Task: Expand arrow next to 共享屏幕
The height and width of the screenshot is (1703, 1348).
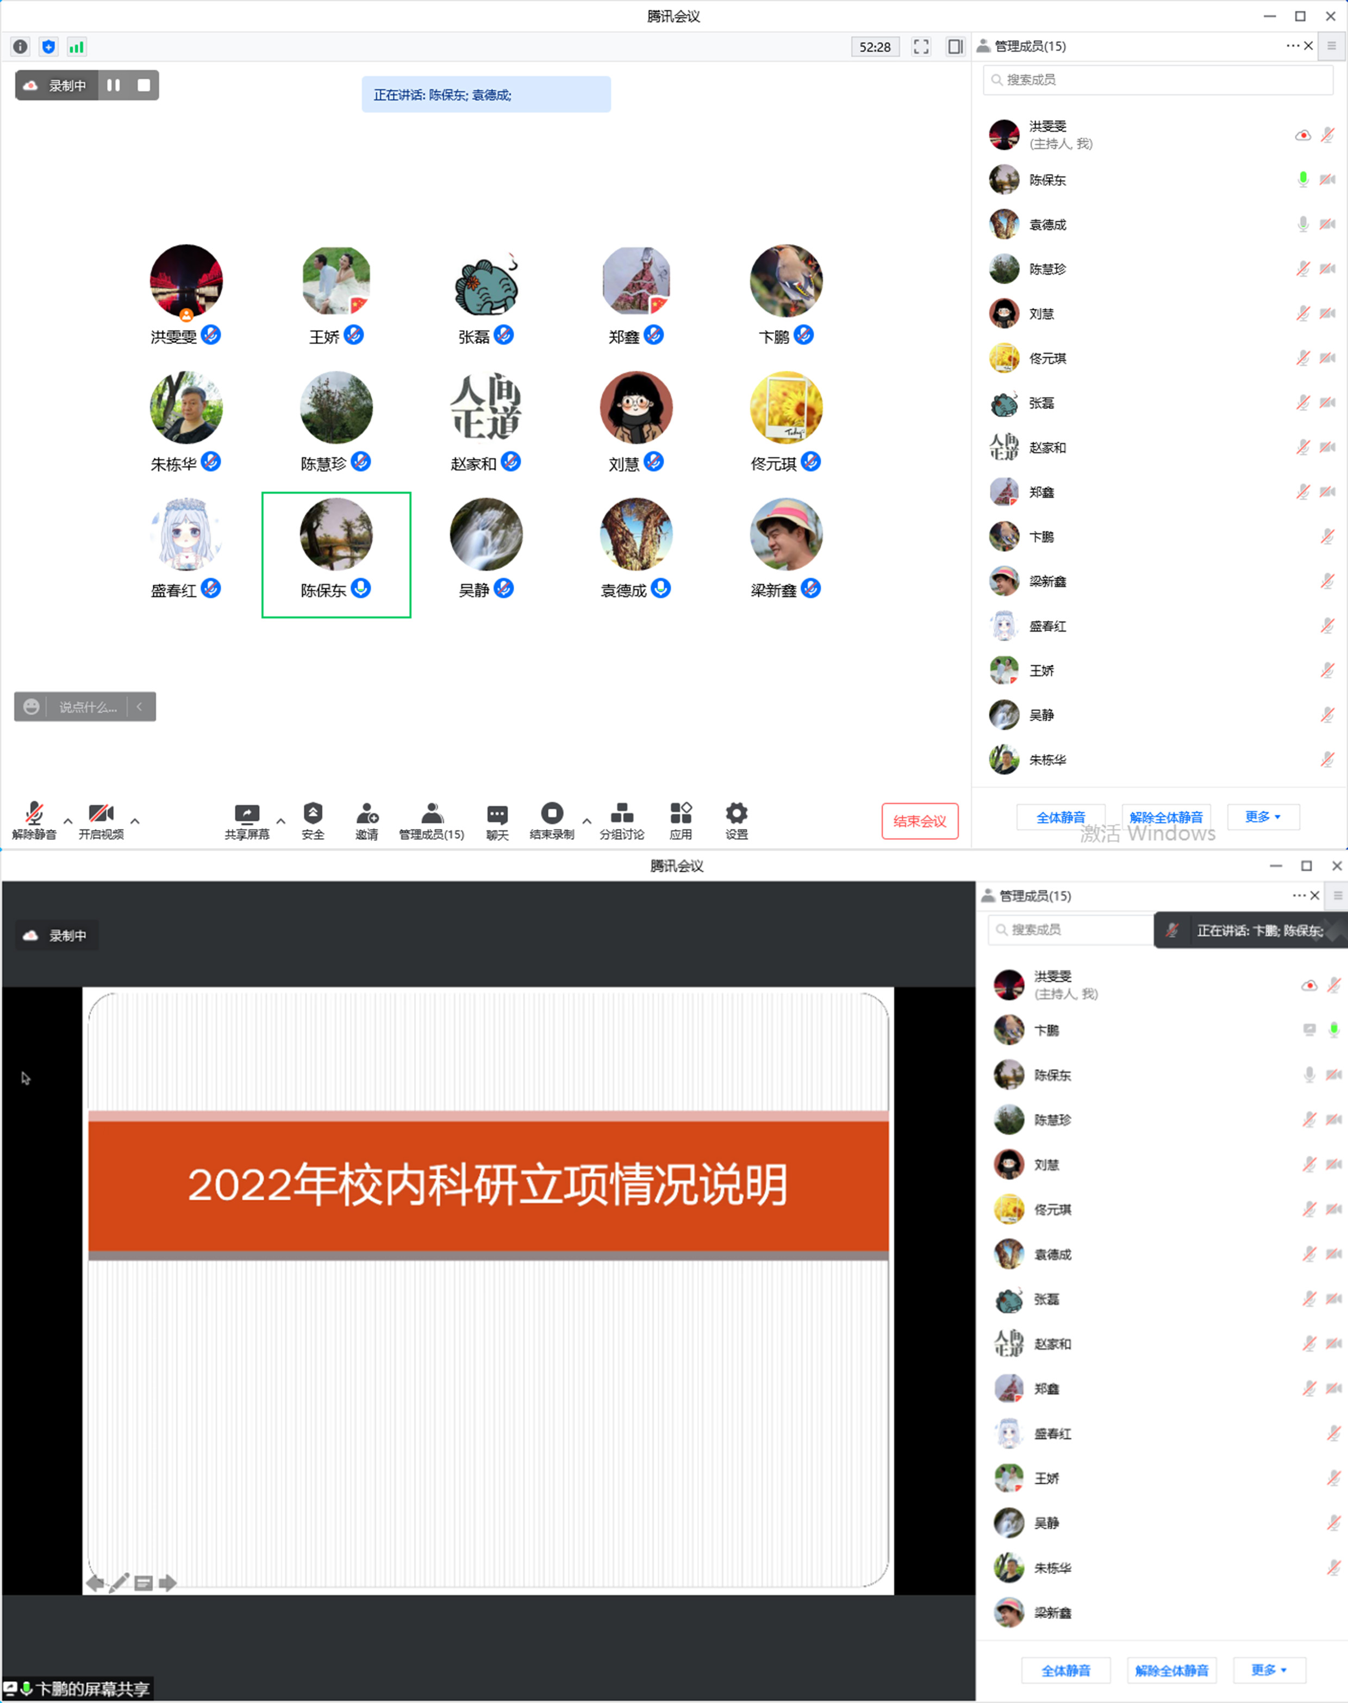Action: point(280,821)
